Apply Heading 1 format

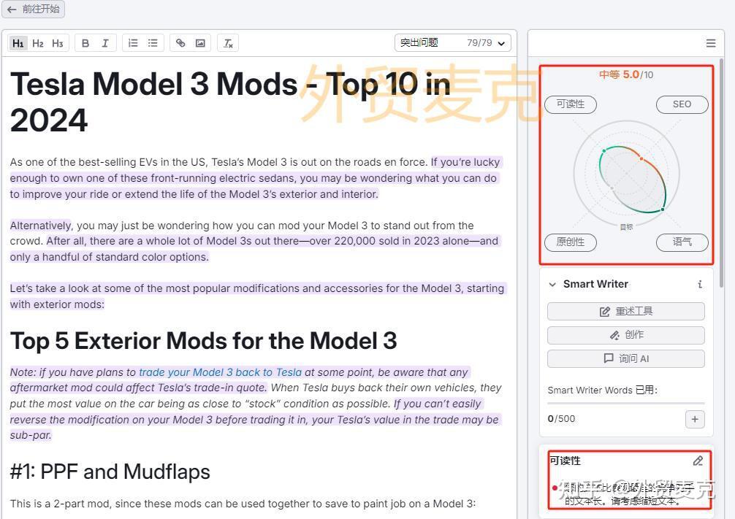coord(18,43)
